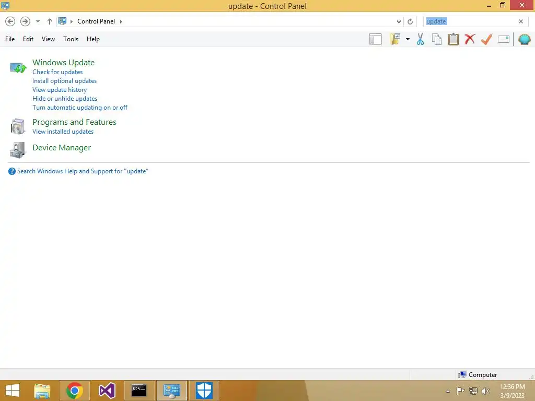Click Install optional updates

pos(64,81)
